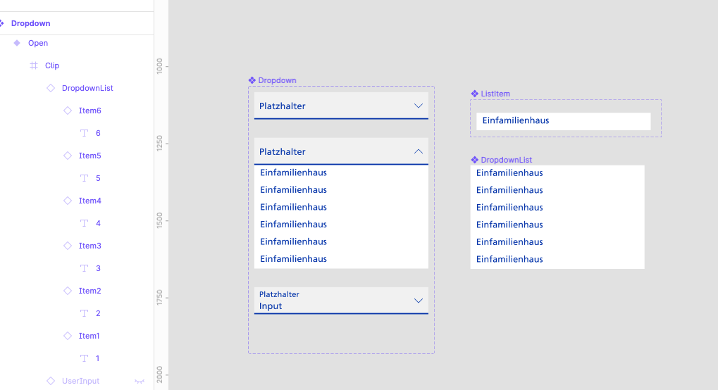Select text layer 1
Image resolution: width=718 pixels, height=390 pixels.
(97, 358)
